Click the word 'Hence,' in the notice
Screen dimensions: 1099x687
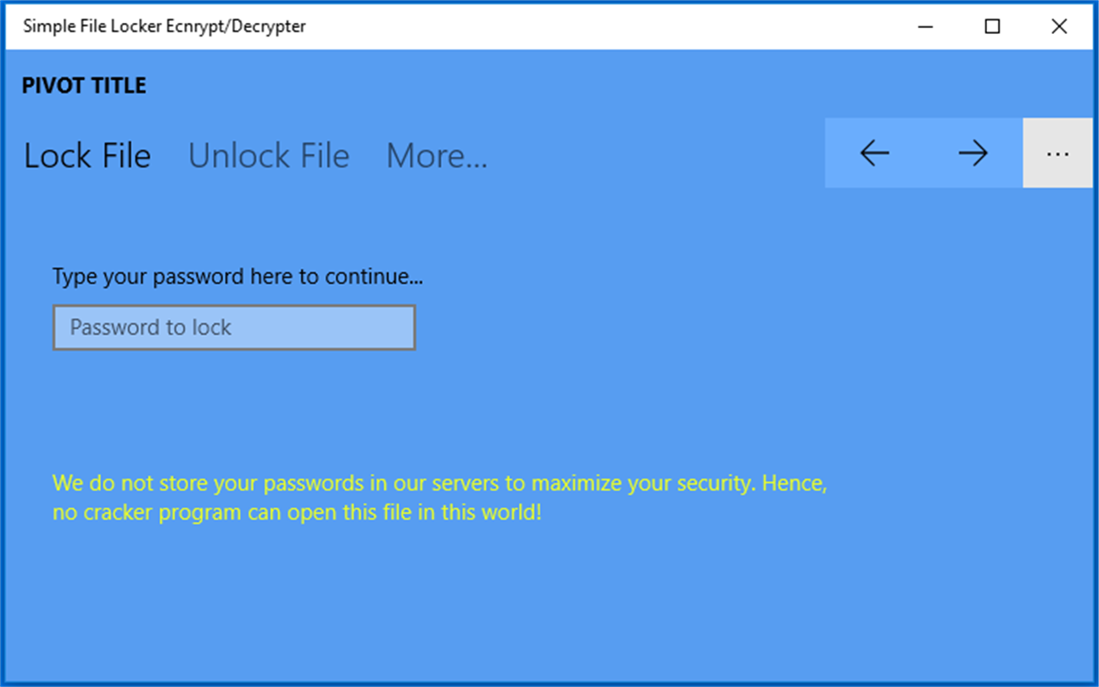(795, 483)
